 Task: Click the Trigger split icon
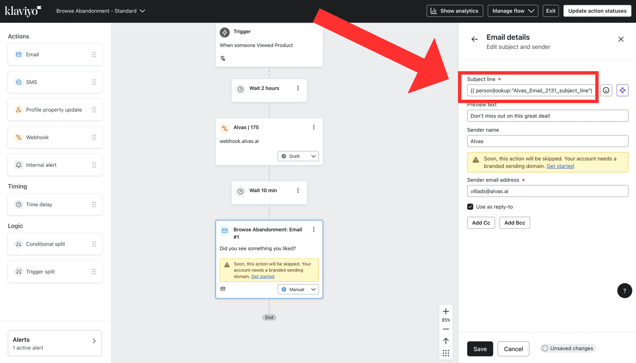(x=19, y=271)
